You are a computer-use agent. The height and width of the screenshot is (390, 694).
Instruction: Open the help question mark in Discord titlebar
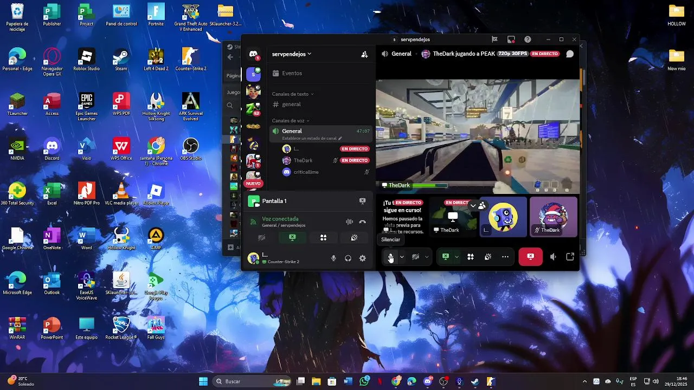(528, 40)
